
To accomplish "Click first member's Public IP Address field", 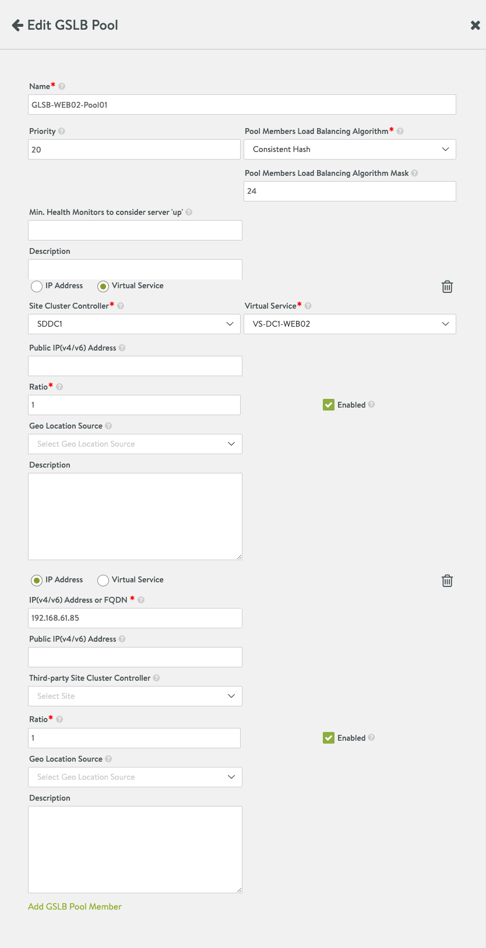I will pyautogui.click(x=135, y=366).
